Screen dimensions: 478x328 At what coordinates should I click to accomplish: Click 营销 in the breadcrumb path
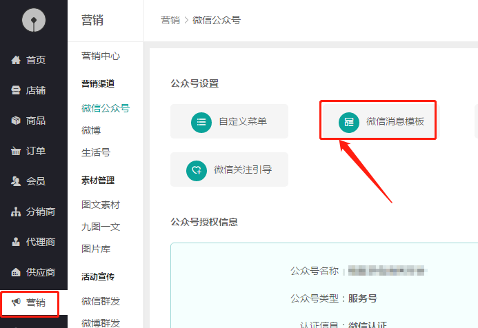pyautogui.click(x=169, y=21)
